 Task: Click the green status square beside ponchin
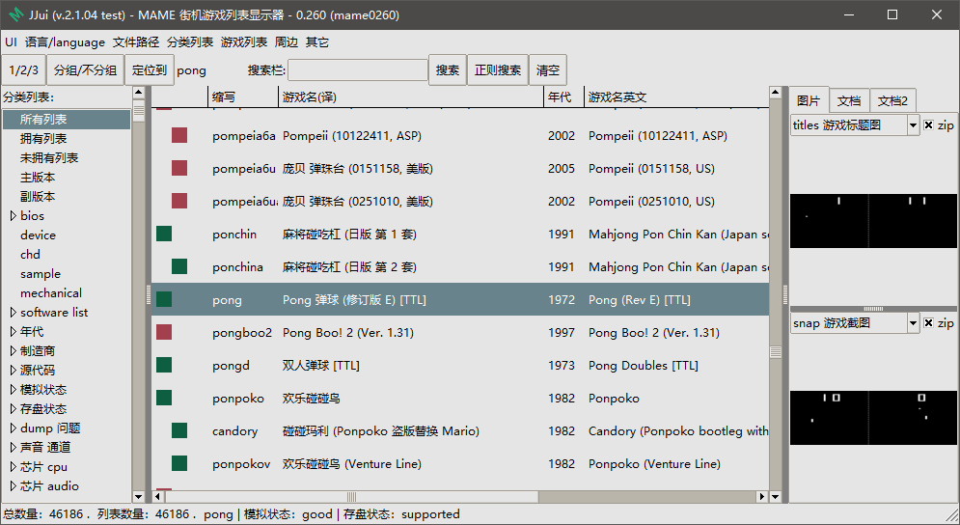pos(164,234)
